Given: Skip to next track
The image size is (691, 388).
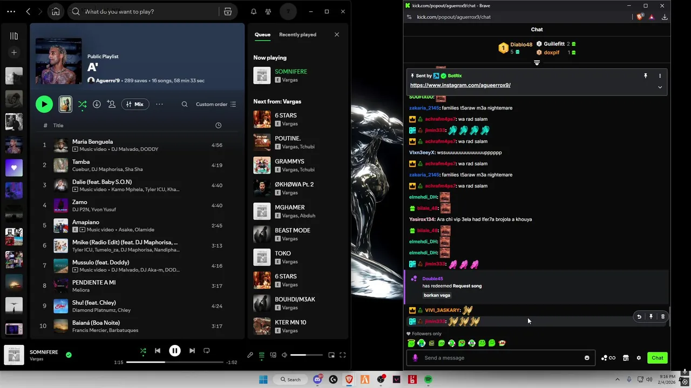Looking at the screenshot, I should (x=192, y=351).
